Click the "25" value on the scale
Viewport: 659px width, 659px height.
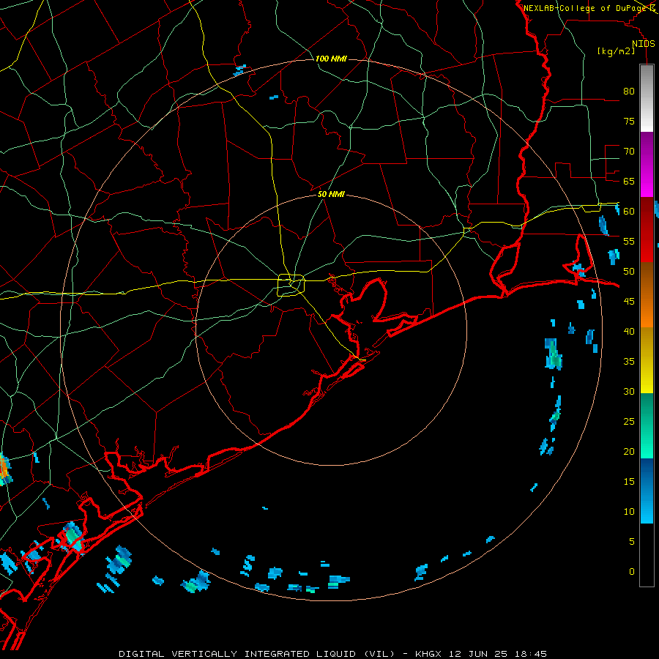(629, 422)
